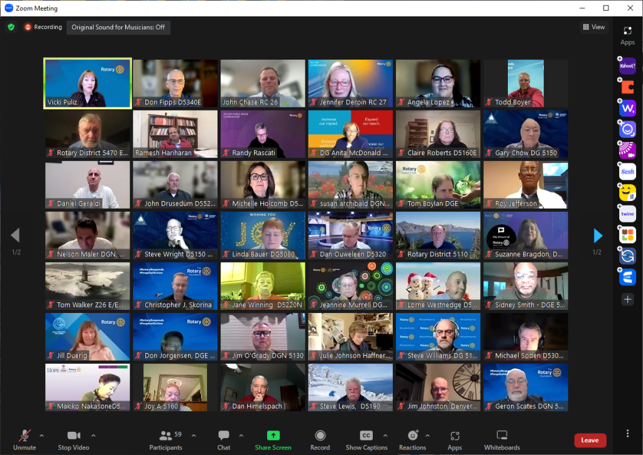The width and height of the screenshot is (643, 455).
Task: Click the encryption shield icon
Action: pyautogui.click(x=11, y=27)
